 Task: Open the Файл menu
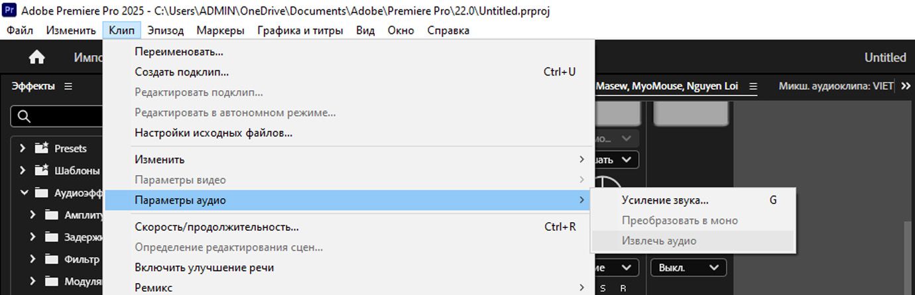click(20, 30)
